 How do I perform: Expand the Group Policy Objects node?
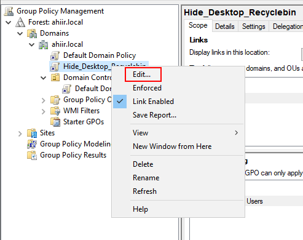44,100
